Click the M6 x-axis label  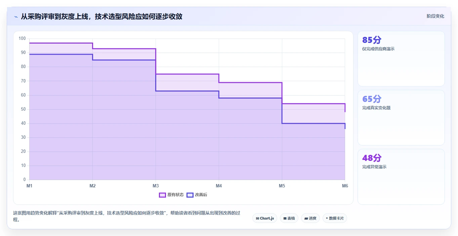coord(345,186)
